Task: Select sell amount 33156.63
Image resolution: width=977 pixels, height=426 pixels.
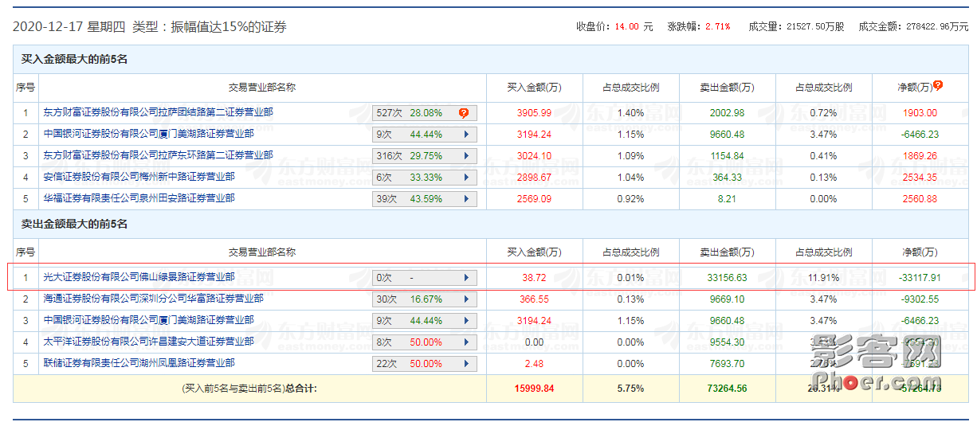Action: click(x=727, y=278)
